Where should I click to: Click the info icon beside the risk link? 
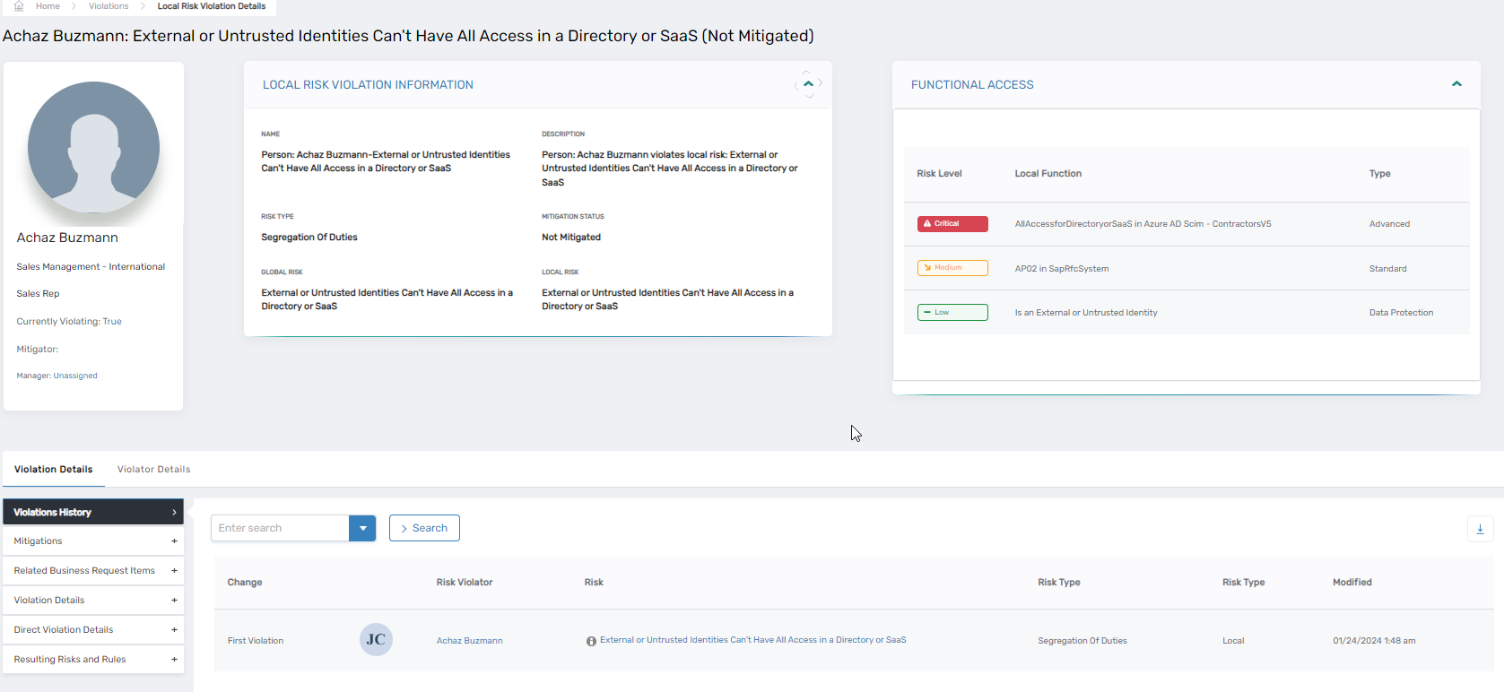pos(591,641)
